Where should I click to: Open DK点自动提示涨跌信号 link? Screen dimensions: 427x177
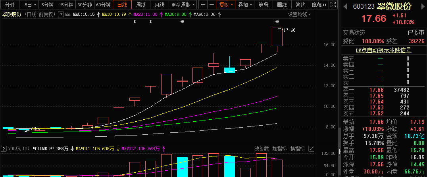383,50
